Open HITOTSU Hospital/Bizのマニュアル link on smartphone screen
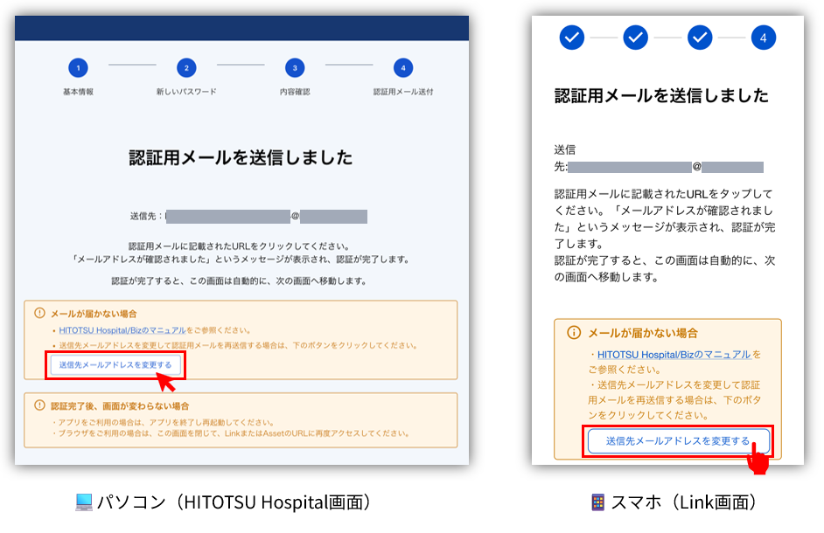824x533 pixels. 674,355
